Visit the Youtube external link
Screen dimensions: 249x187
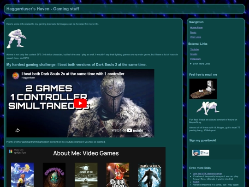(195, 49)
